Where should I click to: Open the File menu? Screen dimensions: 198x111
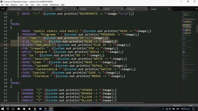[x=2, y=5]
